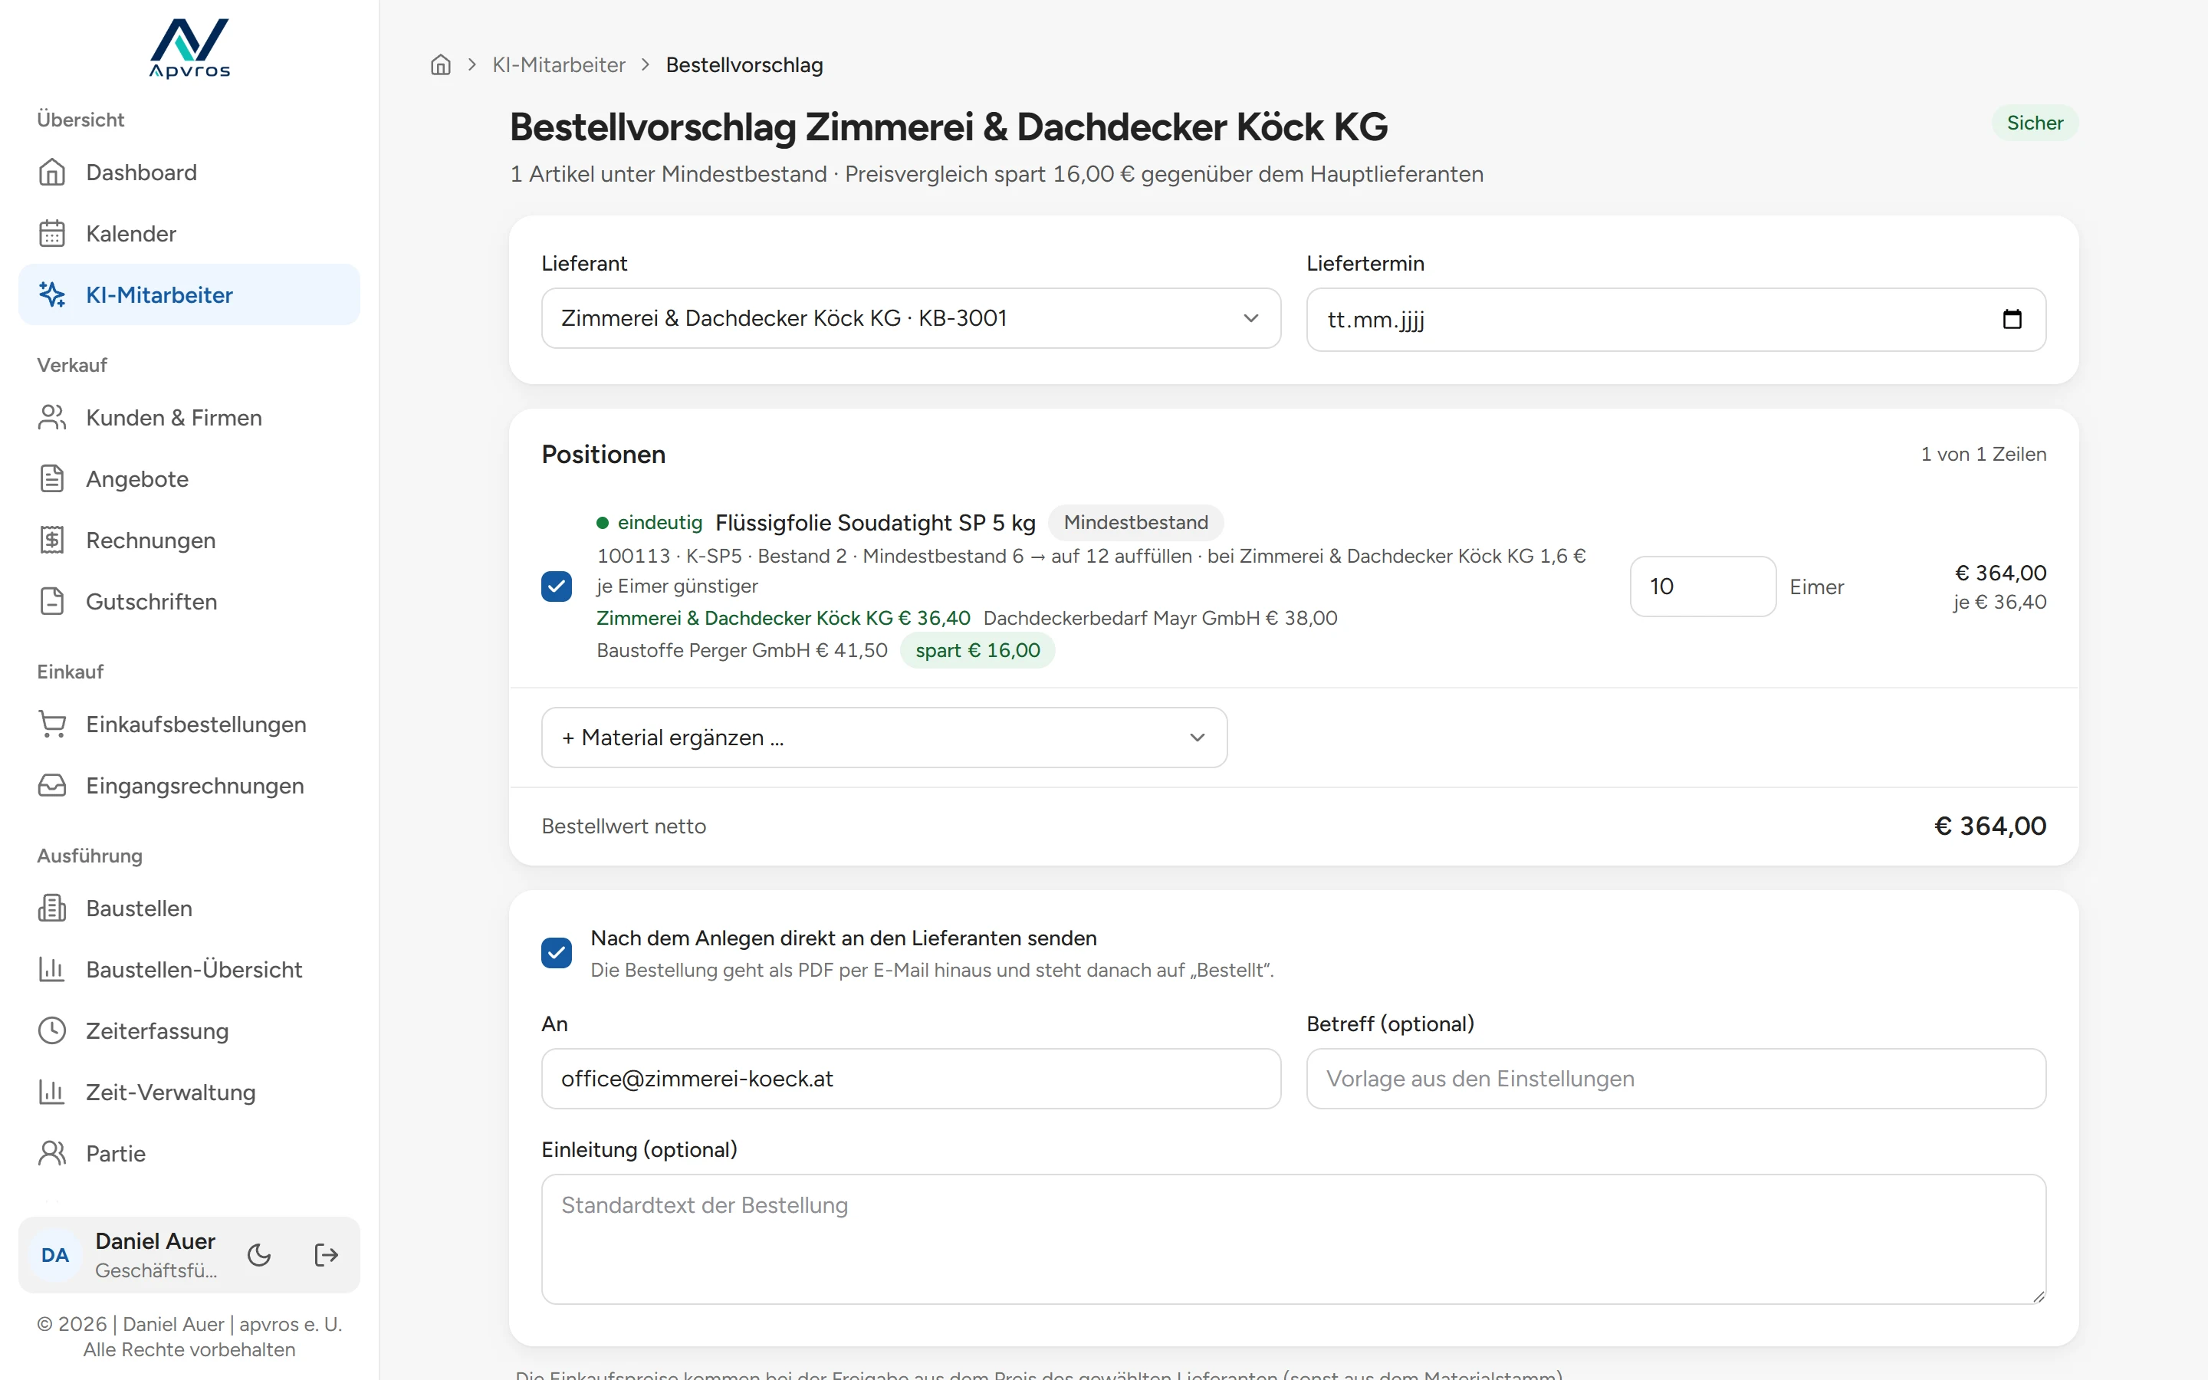Click the Eingangsrechnungen inbox icon

click(x=52, y=785)
